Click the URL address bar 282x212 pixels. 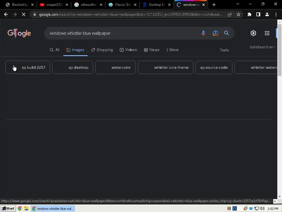tap(130, 14)
